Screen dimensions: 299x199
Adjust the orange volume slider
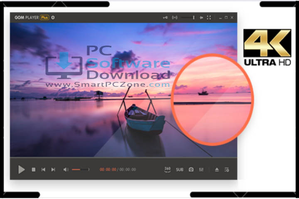[x=80, y=170]
